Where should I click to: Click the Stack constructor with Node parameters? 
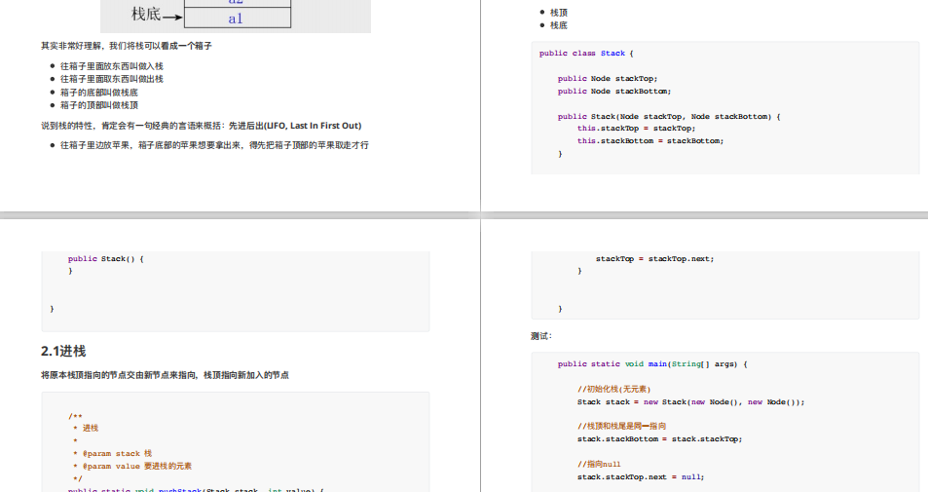tap(669, 117)
